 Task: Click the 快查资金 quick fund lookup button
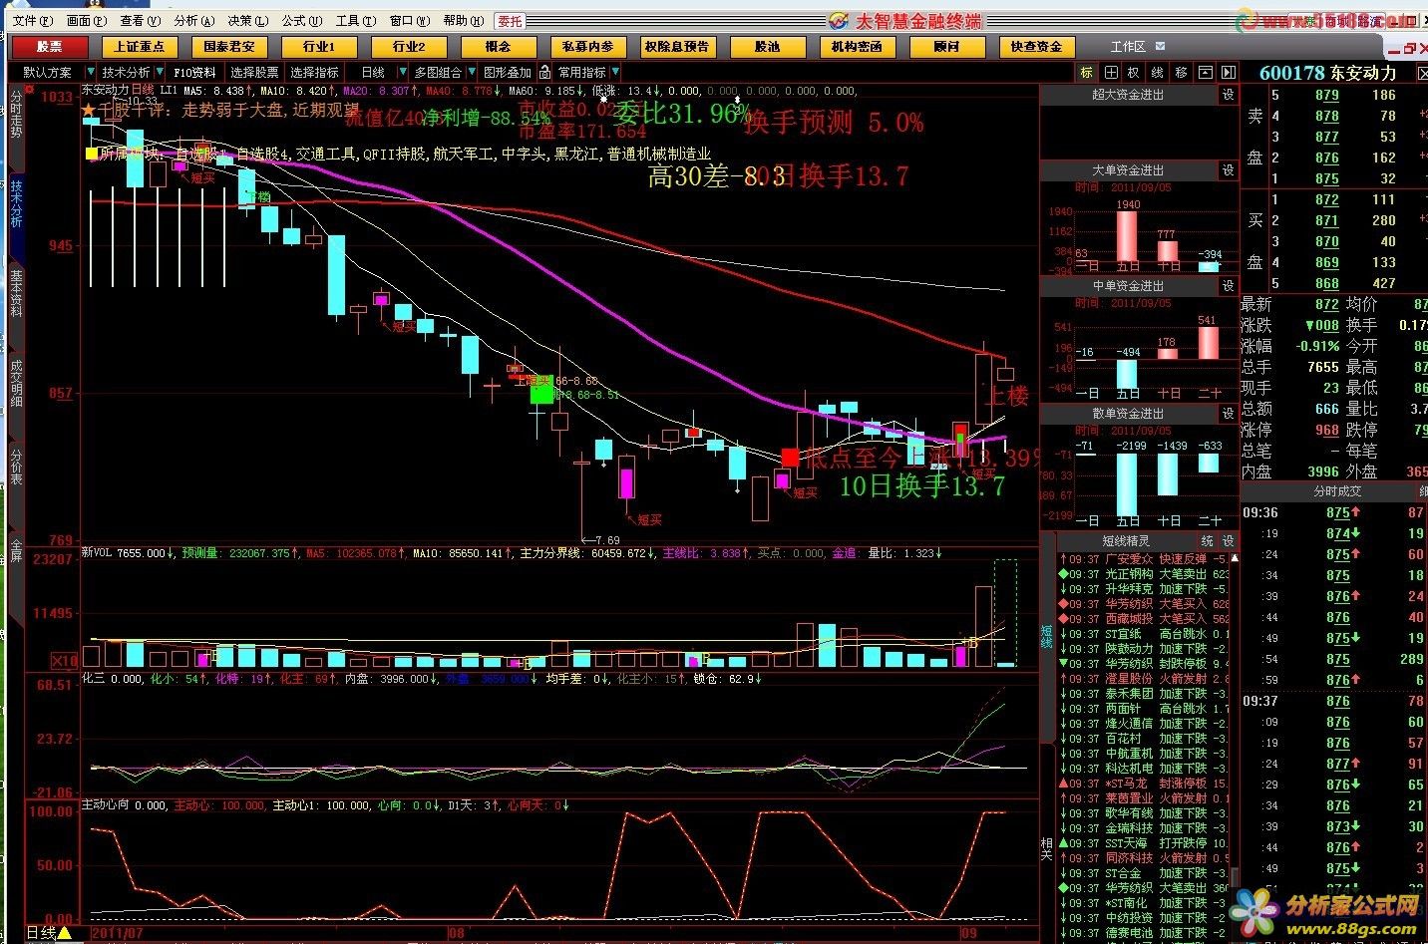(1036, 46)
